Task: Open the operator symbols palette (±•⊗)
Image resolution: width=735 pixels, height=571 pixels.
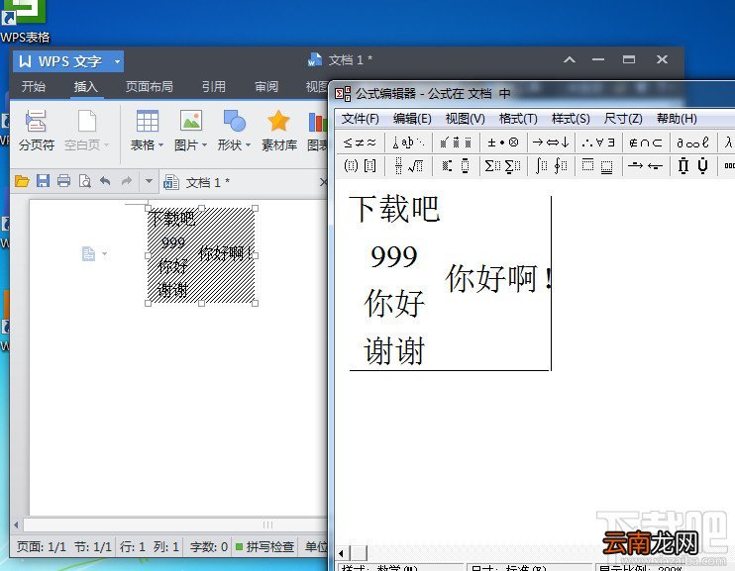Action: pyautogui.click(x=503, y=143)
